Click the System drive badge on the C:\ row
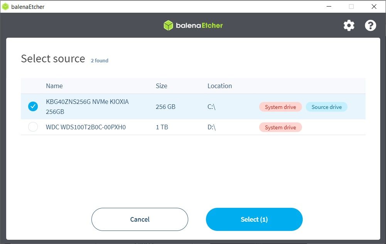 [280, 107]
